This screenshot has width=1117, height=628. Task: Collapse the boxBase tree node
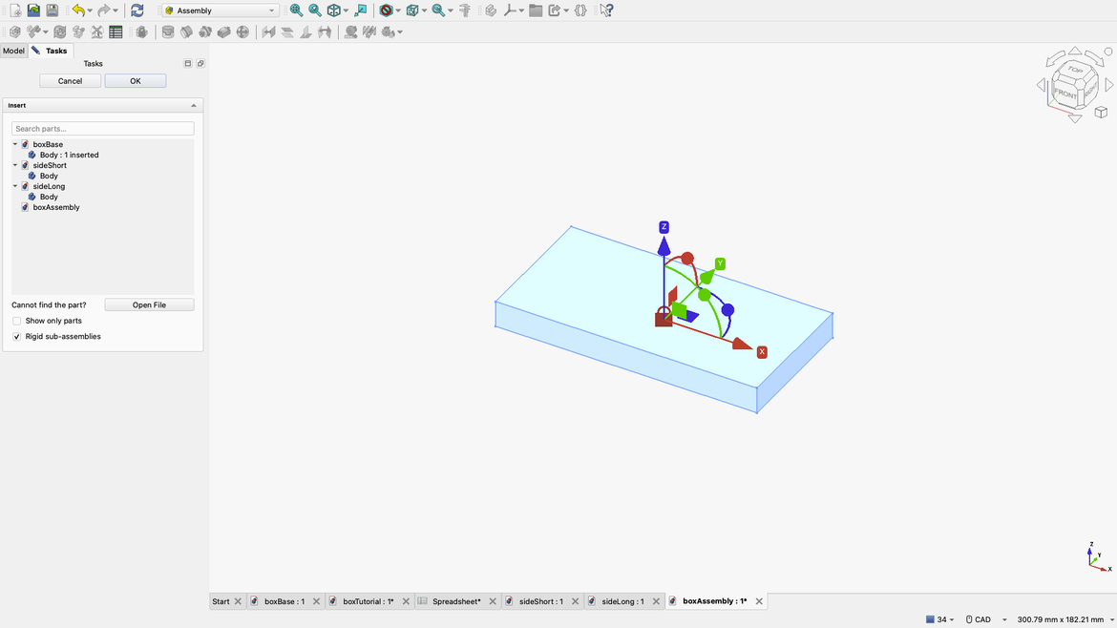pyautogui.click(x=15, y=145)
